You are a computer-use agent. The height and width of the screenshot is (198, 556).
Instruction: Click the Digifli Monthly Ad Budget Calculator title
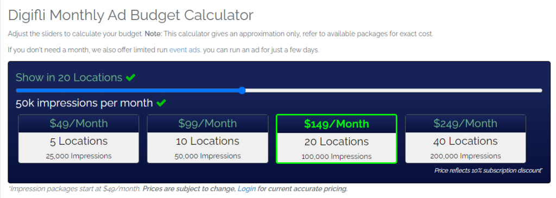click(x=130, y=16)
